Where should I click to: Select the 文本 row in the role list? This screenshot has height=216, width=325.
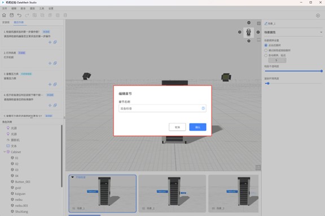(x=31, y=146)
